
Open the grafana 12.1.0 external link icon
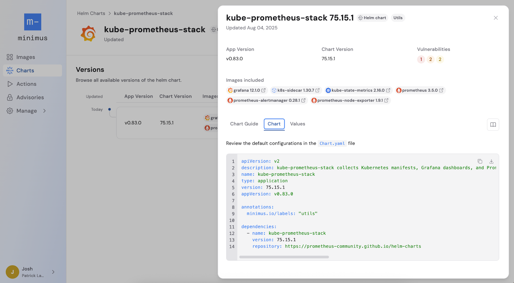pos(263,90)
